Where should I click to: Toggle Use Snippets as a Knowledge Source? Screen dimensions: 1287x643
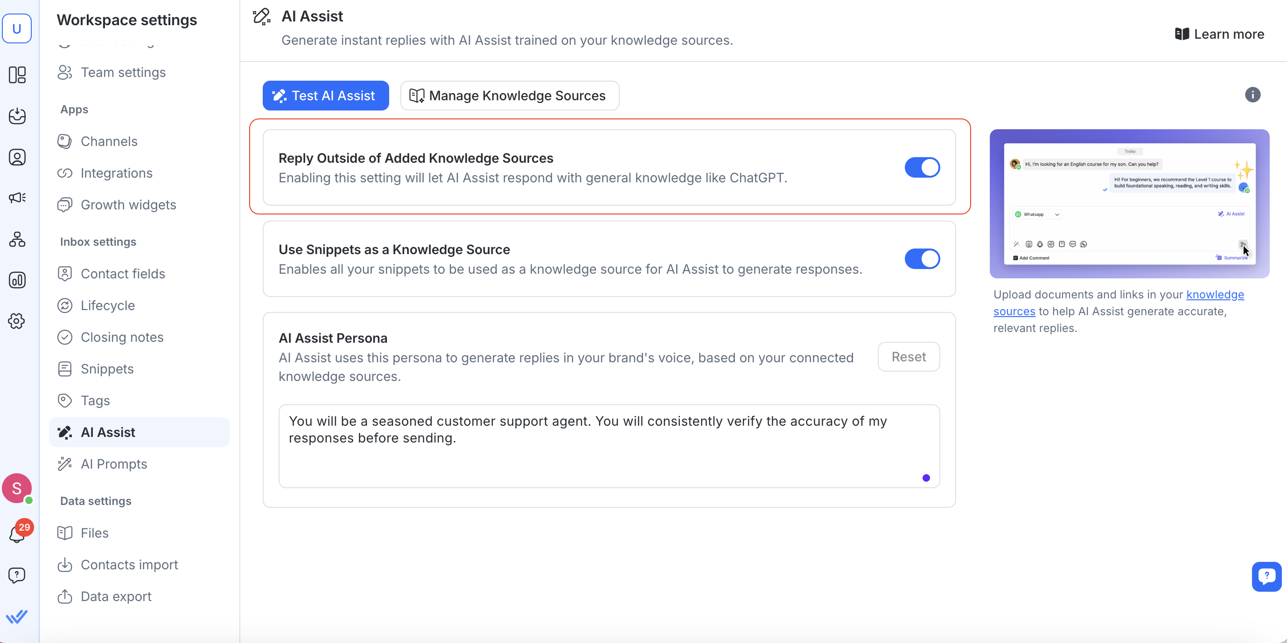[922, 259]
